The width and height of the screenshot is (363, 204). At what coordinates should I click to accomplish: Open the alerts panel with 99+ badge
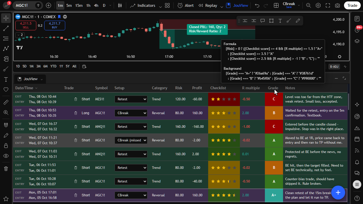coord(357,30)
